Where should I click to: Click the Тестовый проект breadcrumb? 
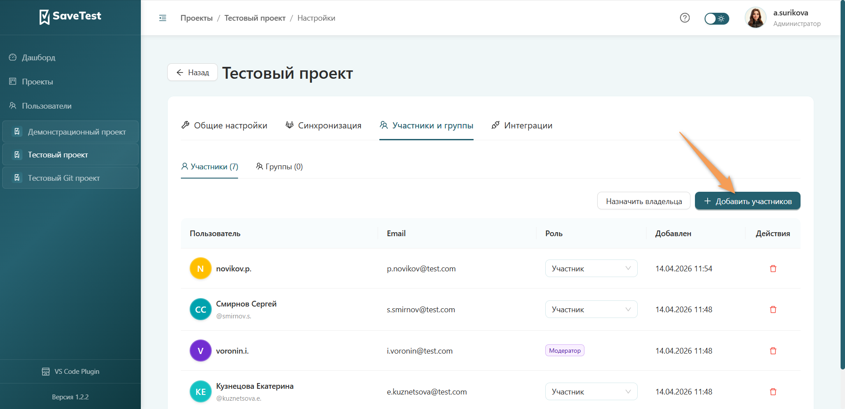coord(255,18)
